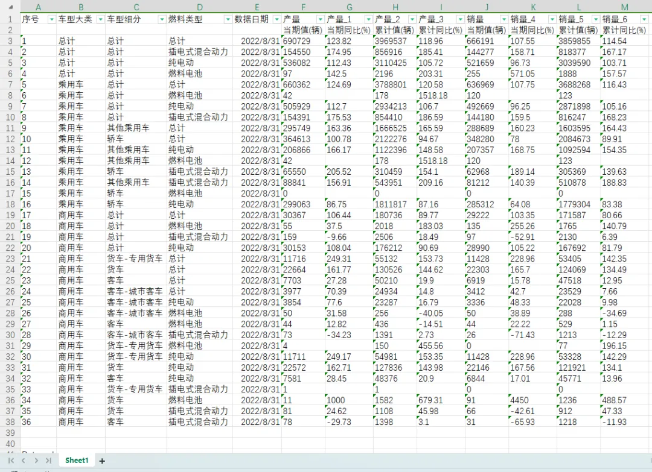
Task: Select cell with value 299063
Action: [x=303, y=204]
